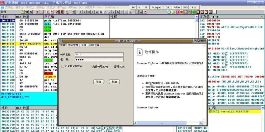Select the 登陆 tab in login dialog

[63, 45]
